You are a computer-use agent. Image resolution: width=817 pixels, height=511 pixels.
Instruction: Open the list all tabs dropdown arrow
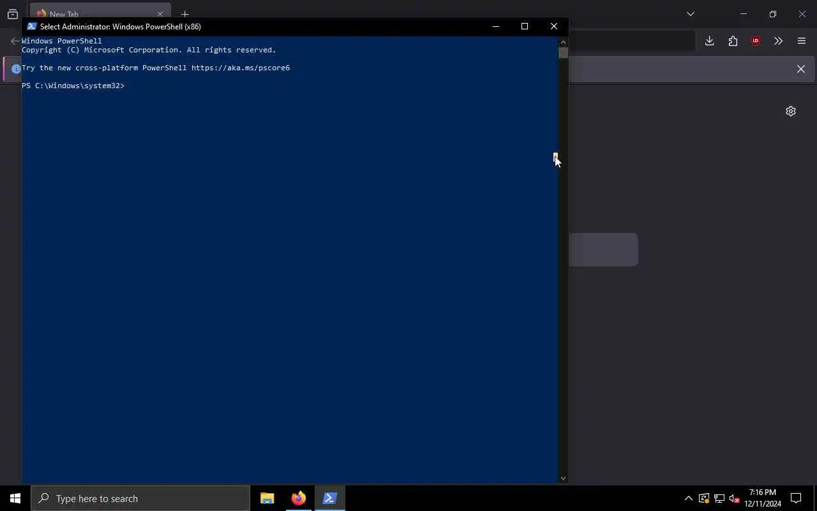coord(691,13)
